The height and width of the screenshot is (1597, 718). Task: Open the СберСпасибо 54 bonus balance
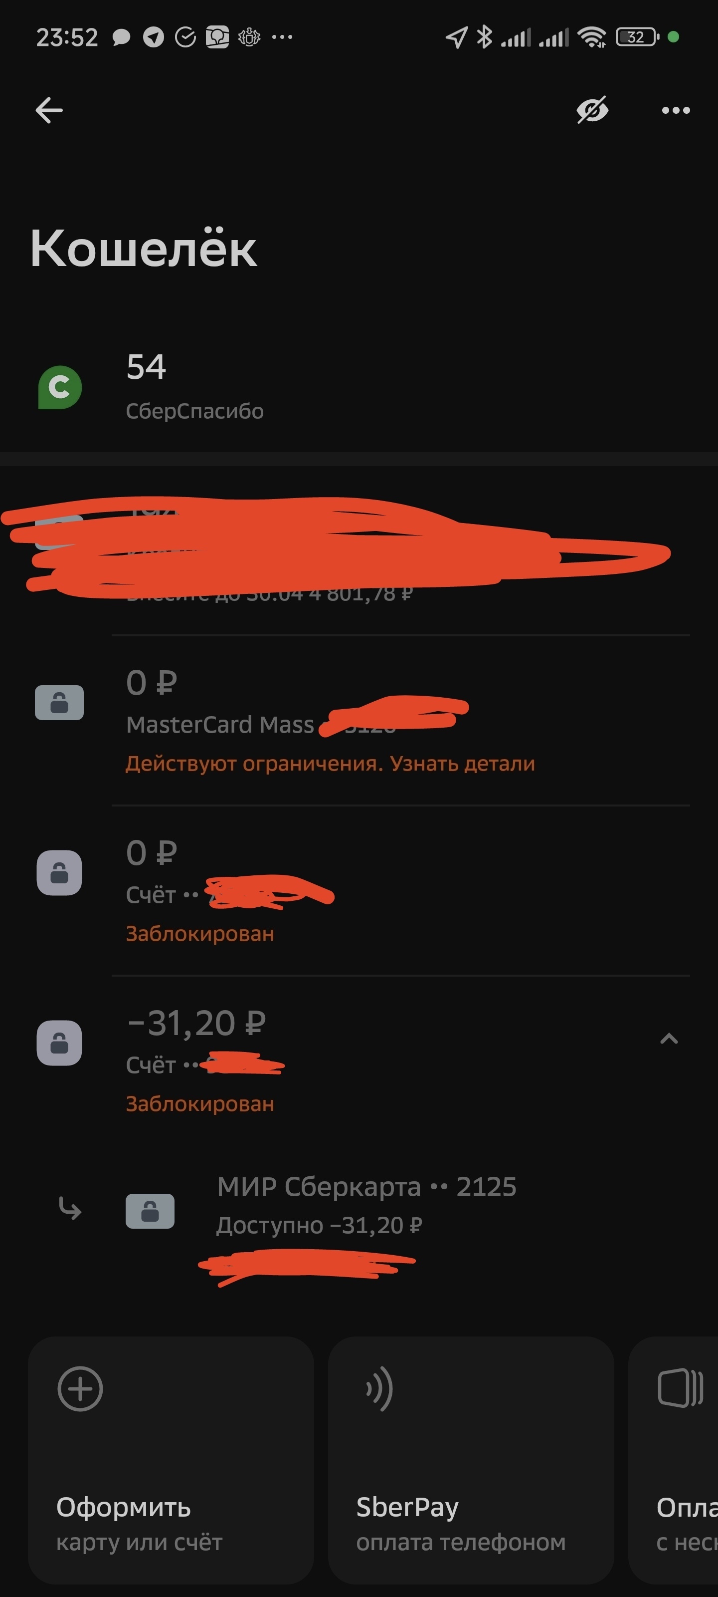[x=359, y=387]
